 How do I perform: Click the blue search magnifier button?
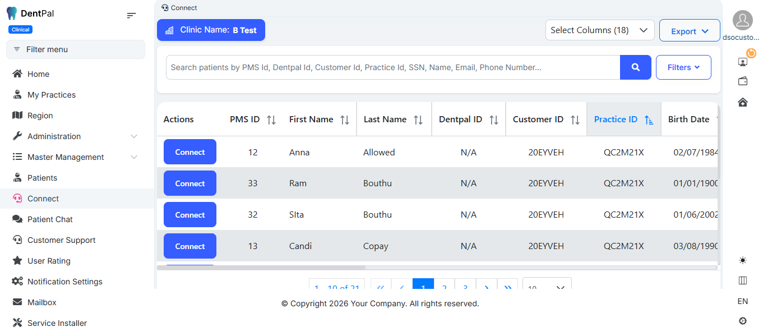coord(635,67)
